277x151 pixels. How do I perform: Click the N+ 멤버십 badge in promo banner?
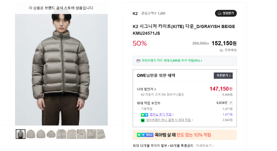(145, 135)
